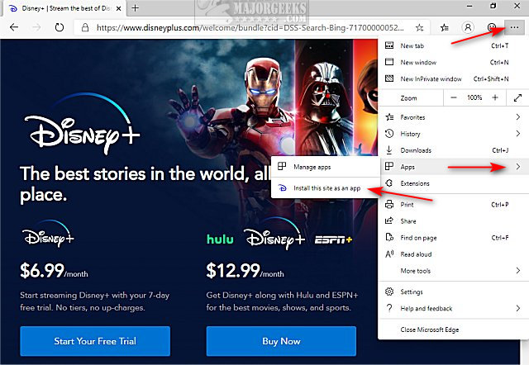Click the padlock site info icon

(x=85, y=27)
